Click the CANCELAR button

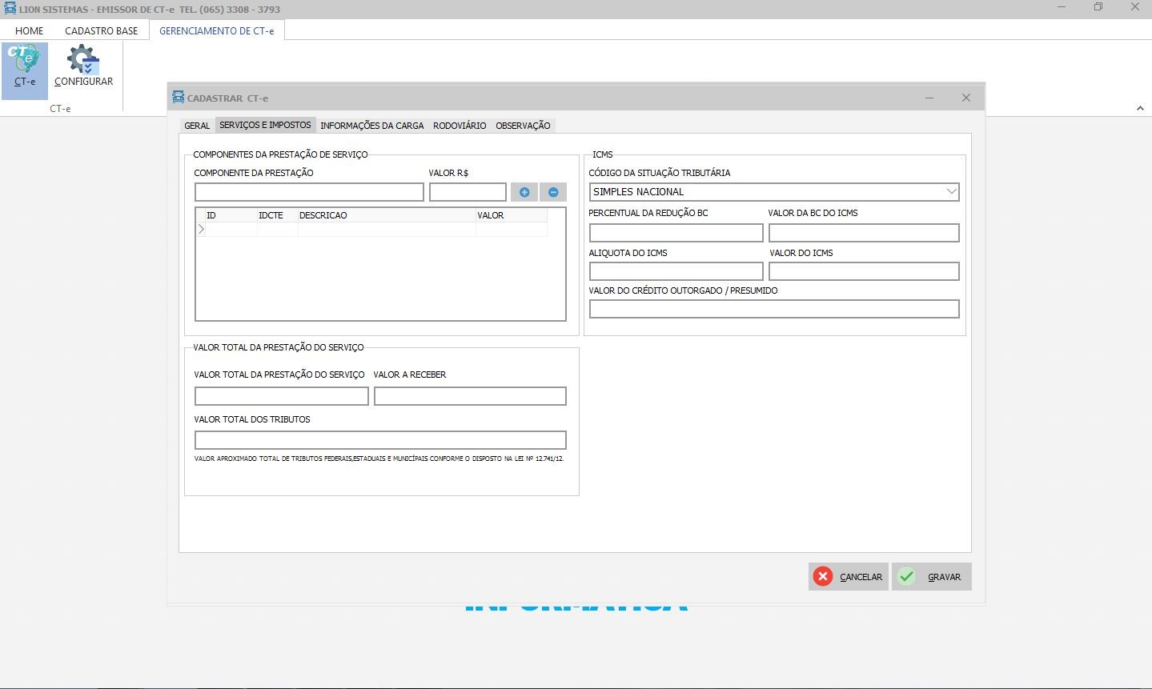pos(849,577)
